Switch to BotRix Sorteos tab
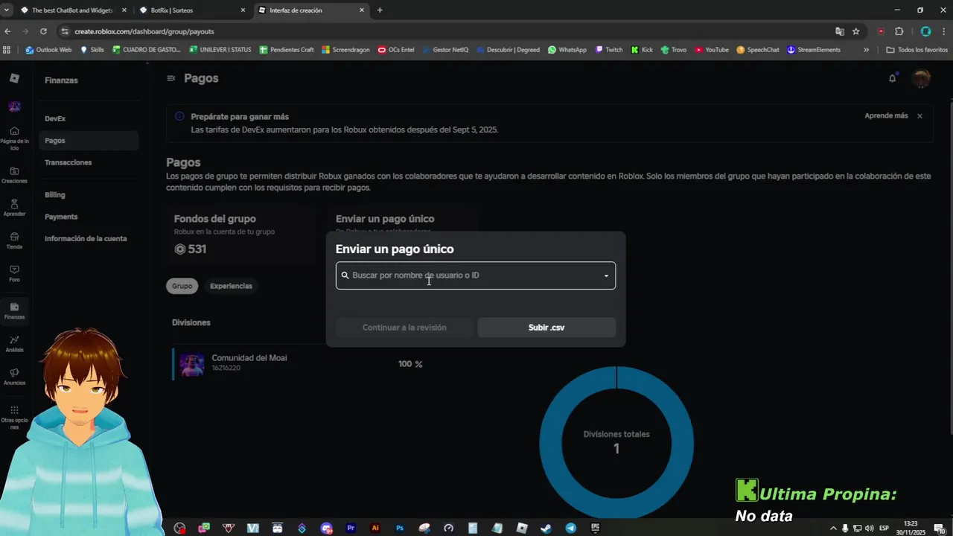Image resolution: width=953 pixels, height=536 pixels. (x=193, y=10)
